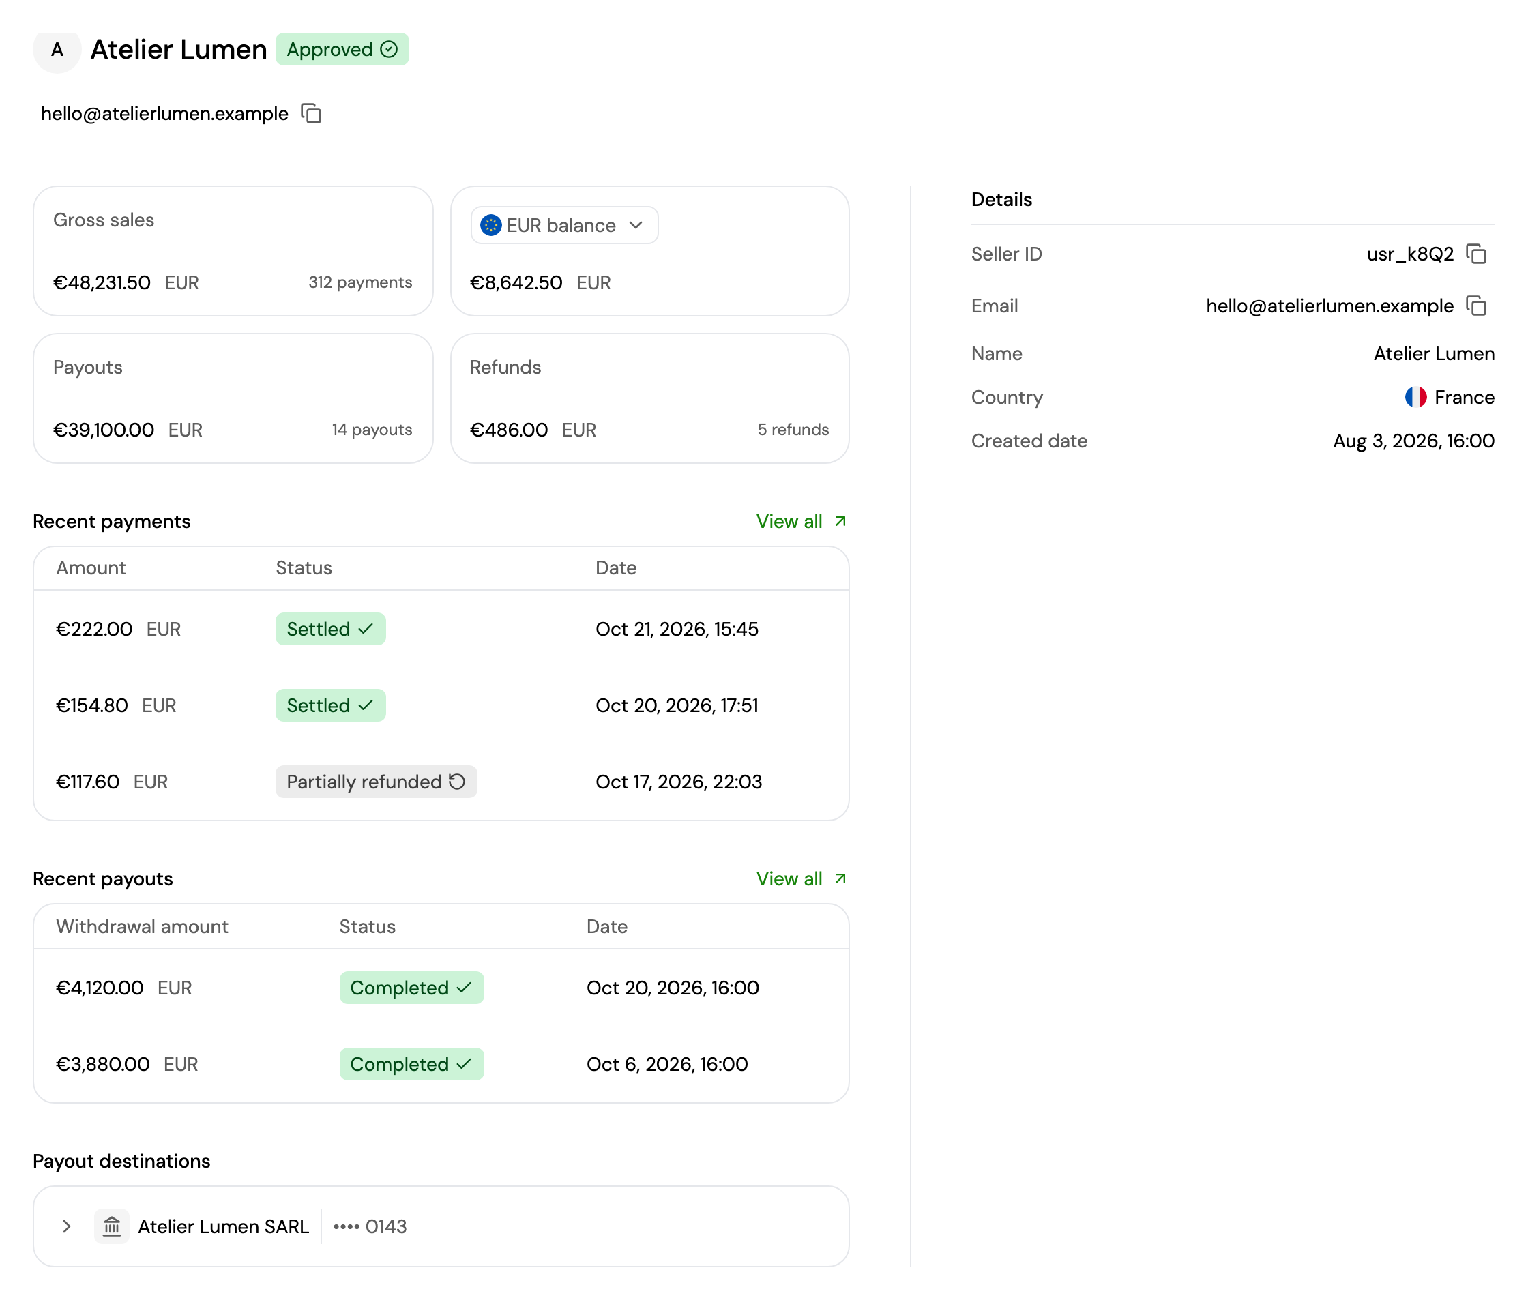This screenshot has width=1528, height=1300.
Task: Click the Withdrawal amount column header
Action: click(x=143, y=926)
